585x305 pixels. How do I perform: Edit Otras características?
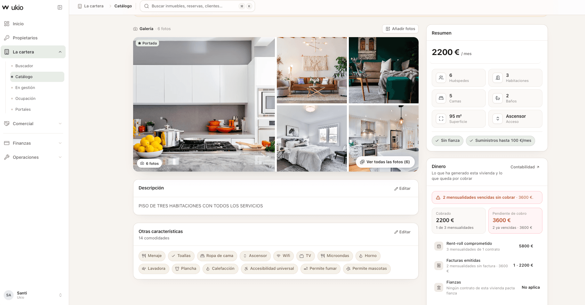(402, 232)
